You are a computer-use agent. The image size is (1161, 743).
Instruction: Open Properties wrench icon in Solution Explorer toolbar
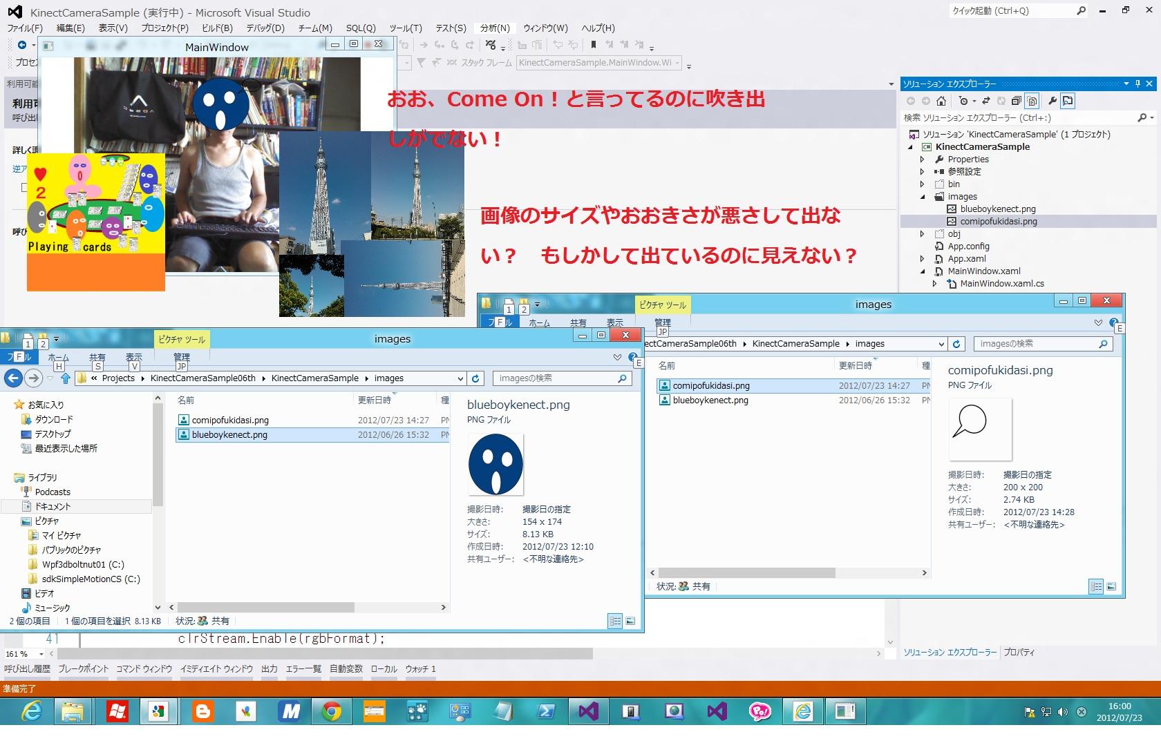point(1053,101)
